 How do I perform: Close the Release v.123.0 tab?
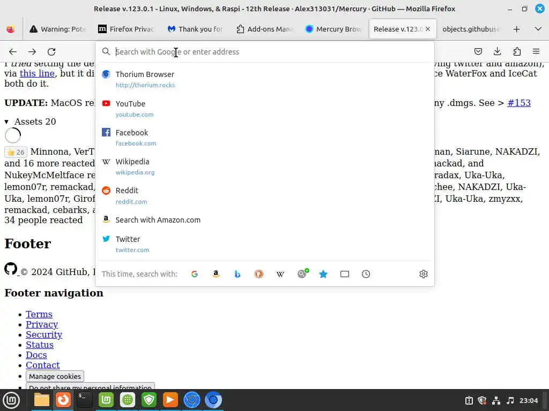[x=427, y=29]
